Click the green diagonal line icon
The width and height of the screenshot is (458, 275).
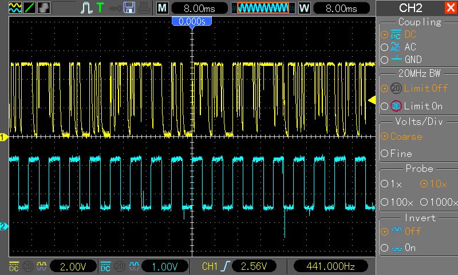29,7
